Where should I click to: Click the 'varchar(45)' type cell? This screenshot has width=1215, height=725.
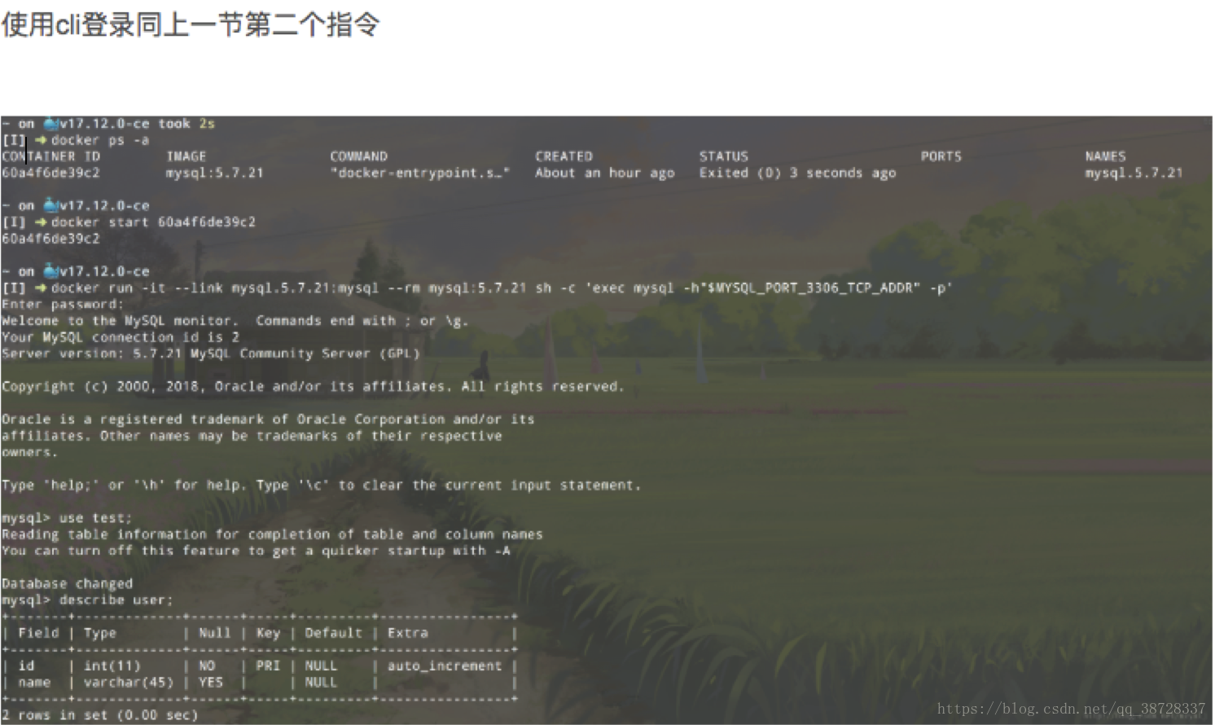129,683
